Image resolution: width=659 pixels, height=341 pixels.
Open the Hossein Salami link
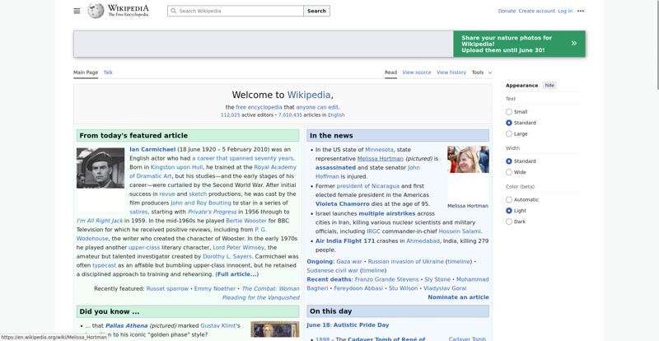(460, 231)
